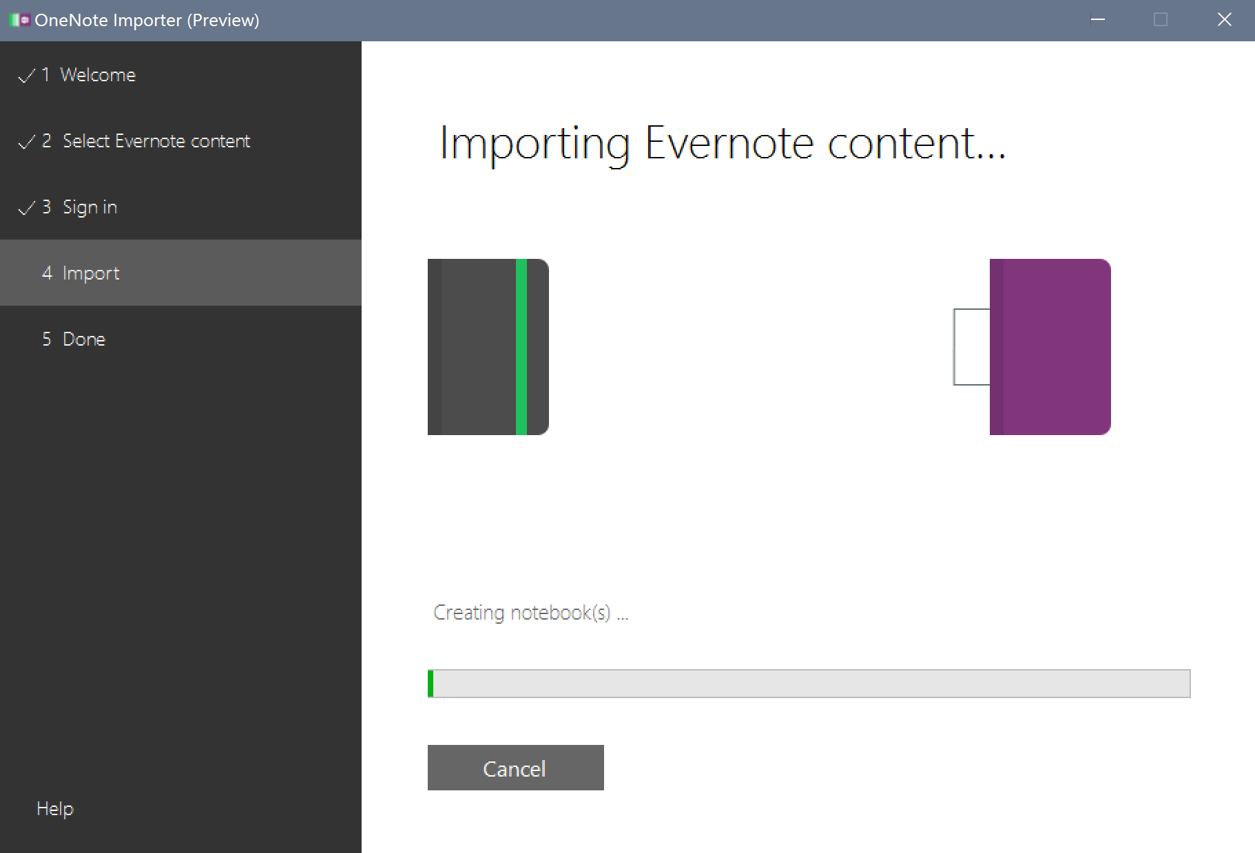The image size is (1255, 853).
Task: Click the OneNote Importer title bar icon
Action: point(20,20)
